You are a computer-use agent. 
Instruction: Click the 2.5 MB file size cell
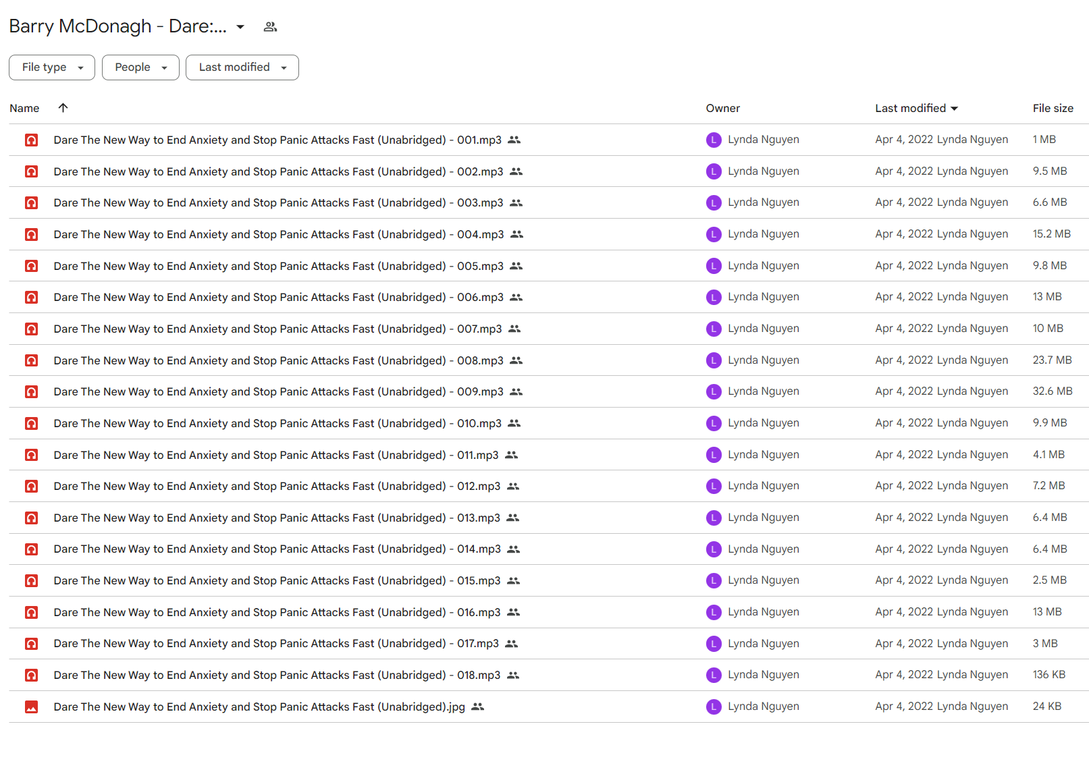point(1050,580)
